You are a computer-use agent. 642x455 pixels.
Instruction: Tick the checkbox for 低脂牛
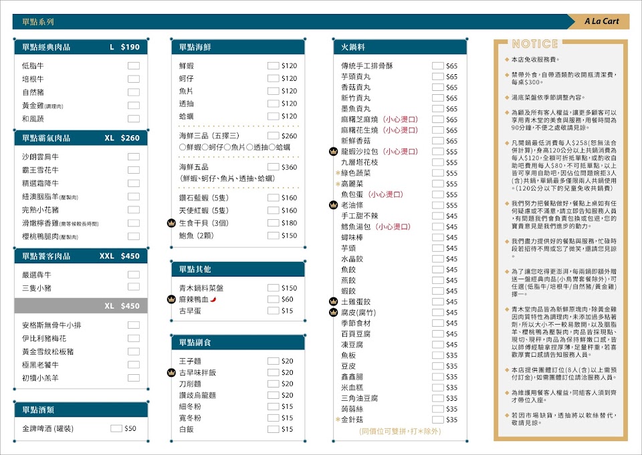point(134,66)
